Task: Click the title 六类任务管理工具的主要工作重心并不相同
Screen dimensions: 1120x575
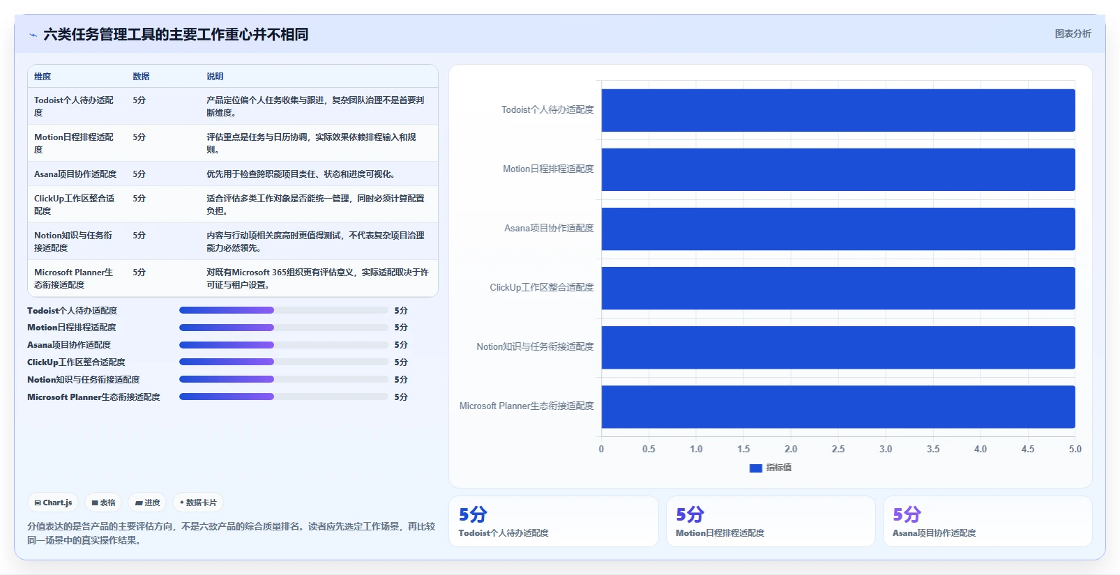Action: click(x=176, y=34)
